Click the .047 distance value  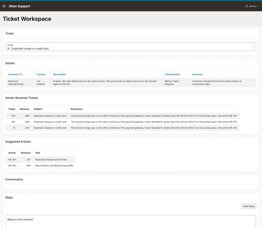tap(27, 128)
